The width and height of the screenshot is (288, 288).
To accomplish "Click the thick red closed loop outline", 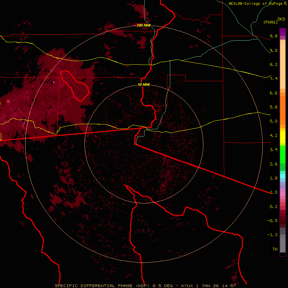I will pyautogui.click(x=75, y=86).
